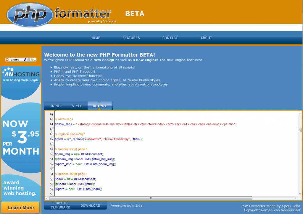Screen dimensions: 303x214
Task: Open the FEATURES page
Action: click(x=131, y=38)
